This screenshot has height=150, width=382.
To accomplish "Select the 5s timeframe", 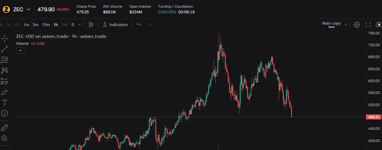I will (8, 25).
